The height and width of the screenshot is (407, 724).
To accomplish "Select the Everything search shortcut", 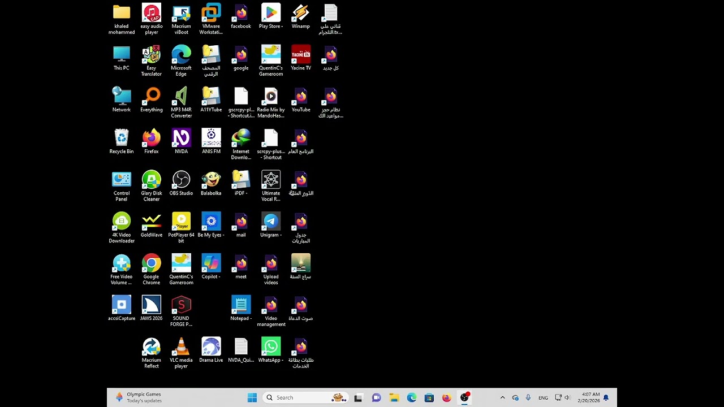I will coord(152,100).
